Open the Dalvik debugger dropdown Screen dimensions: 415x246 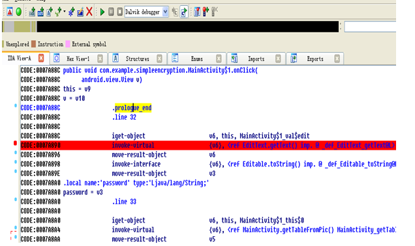pyautogui.click(x=165, y=12)
